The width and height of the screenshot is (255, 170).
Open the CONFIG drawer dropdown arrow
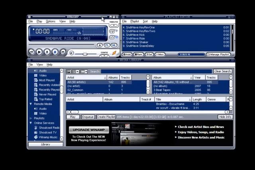tap(104, 56)
